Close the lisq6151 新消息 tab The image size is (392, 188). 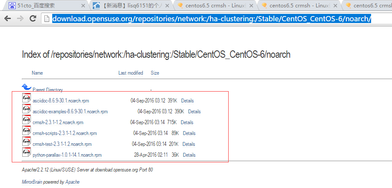coord(167,6)
